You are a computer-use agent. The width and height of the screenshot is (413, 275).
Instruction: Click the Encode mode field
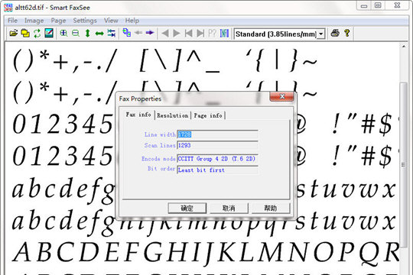[217, 159]
